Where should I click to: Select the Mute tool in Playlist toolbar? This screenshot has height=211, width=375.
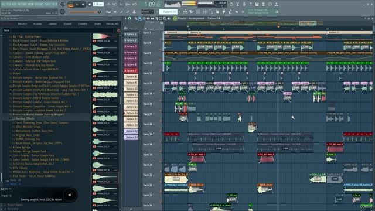pos(148,18)
